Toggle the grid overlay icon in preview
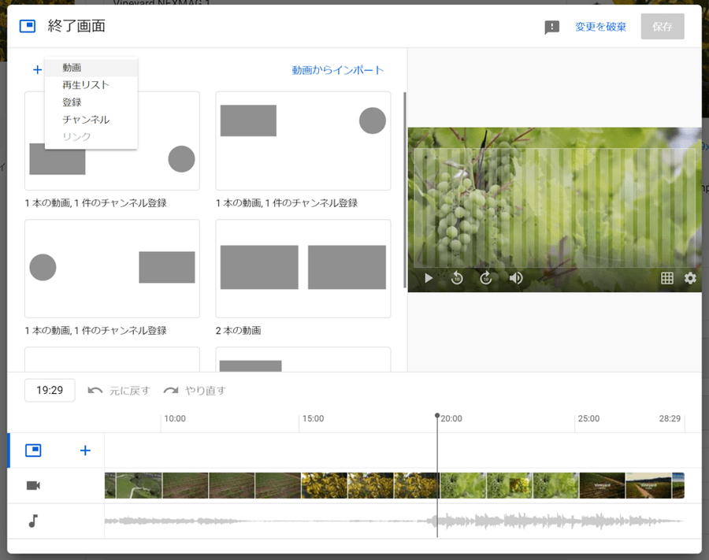The image size is (709, 560). pyautogui.click(x=666, y=278)
